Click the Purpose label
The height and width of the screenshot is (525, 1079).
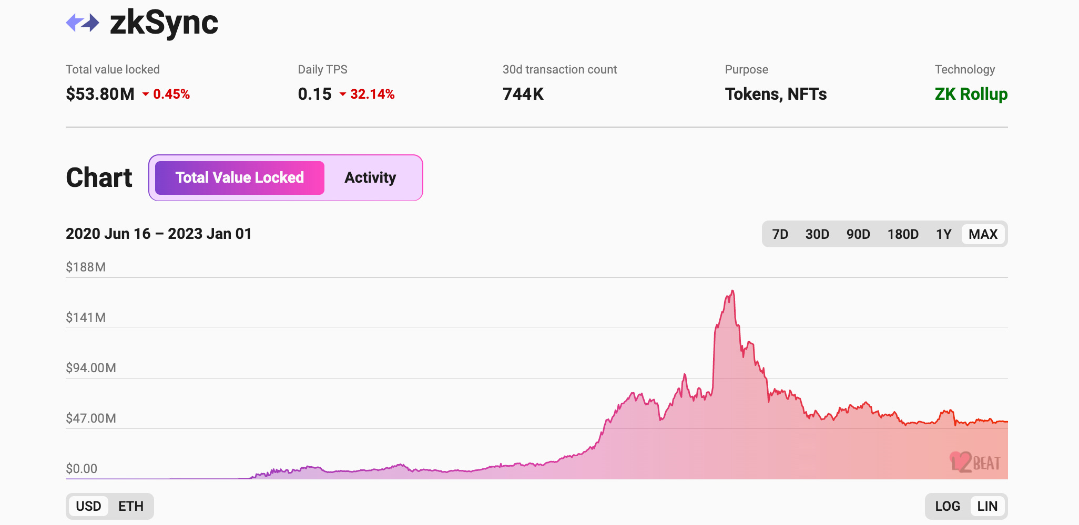746,69
